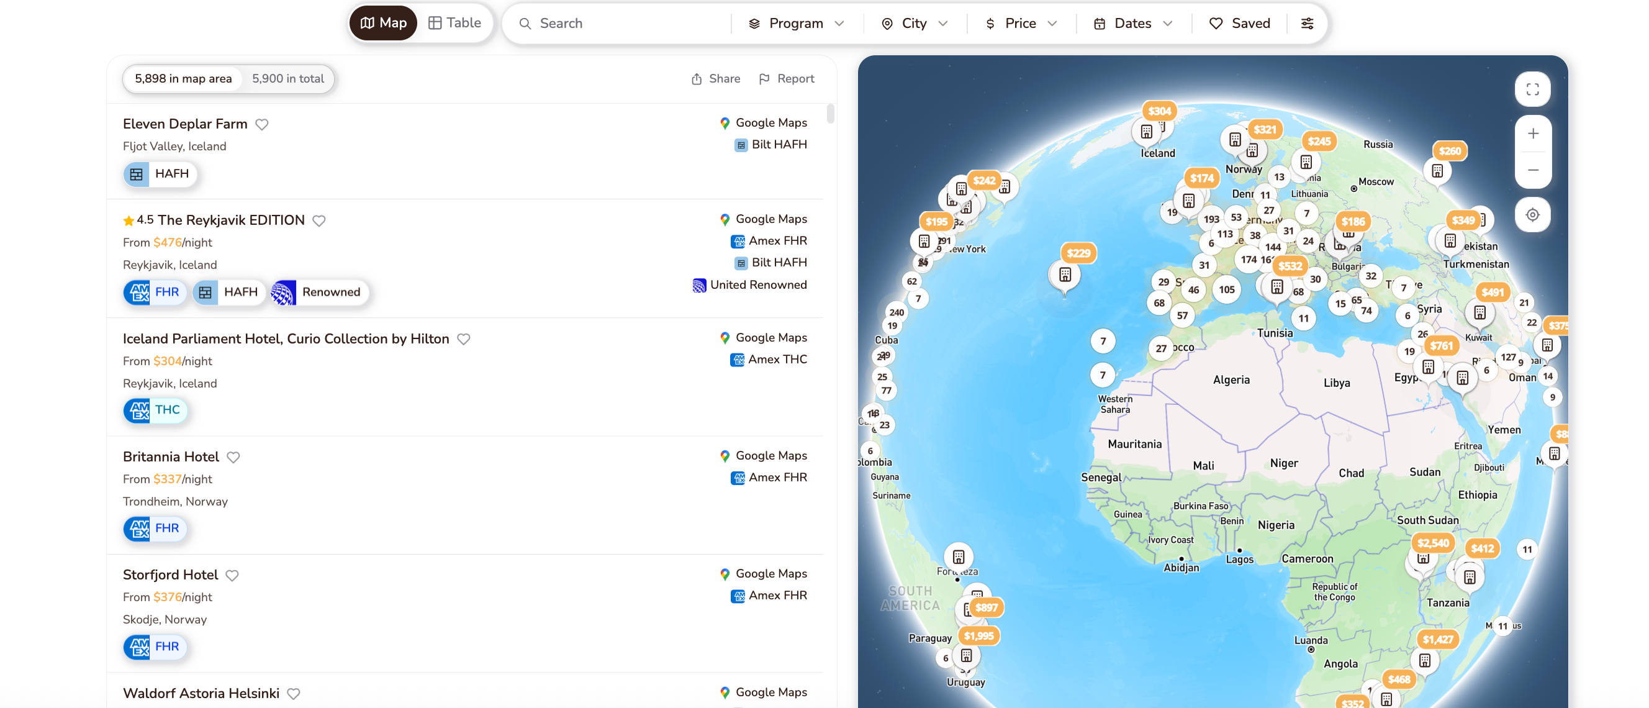This screenshot has width=1649, height=708.
Task: Select the '5,900 in total' tab
Action: tap(288, 79)
